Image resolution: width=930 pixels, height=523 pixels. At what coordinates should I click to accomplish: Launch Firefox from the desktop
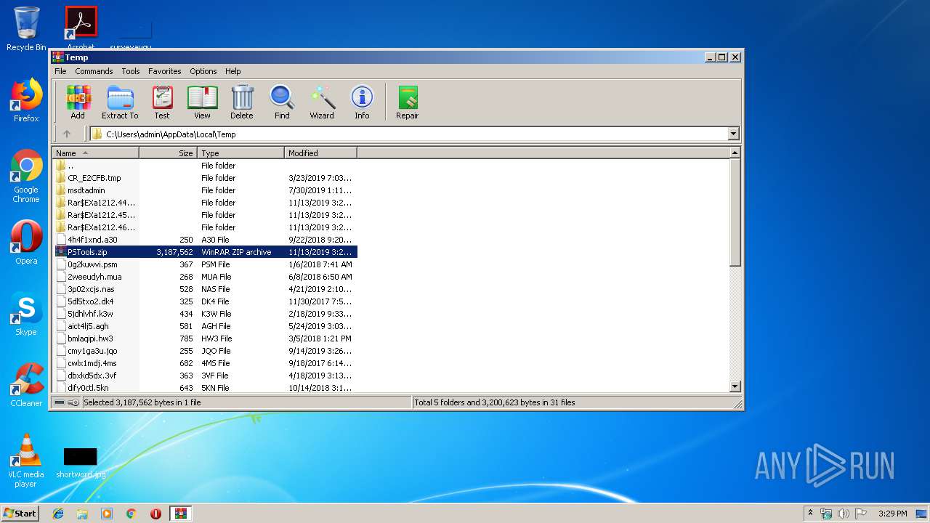(26, 100)
